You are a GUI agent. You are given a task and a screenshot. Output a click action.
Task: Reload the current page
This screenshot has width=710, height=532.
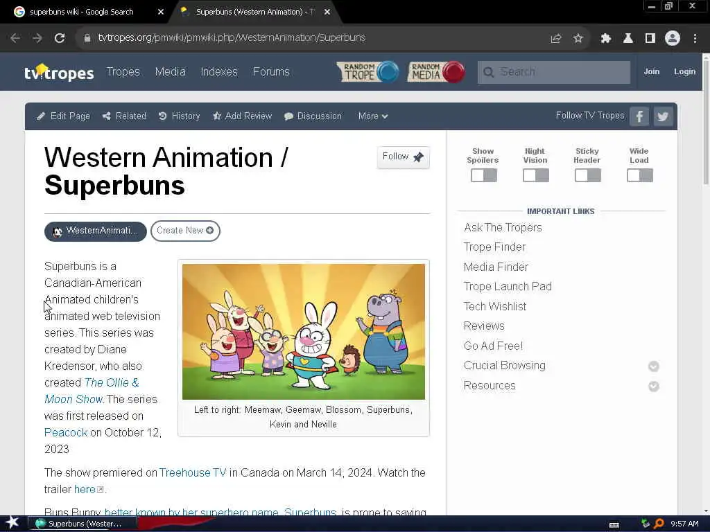60,38
